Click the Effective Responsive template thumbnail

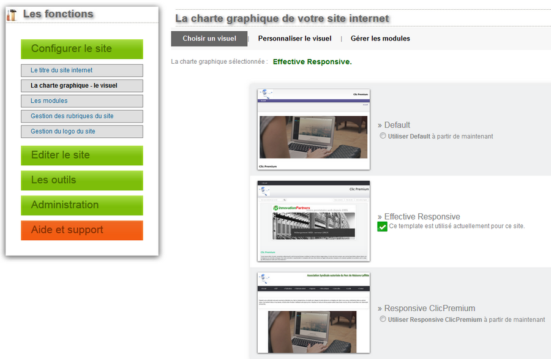pos(313,221)
